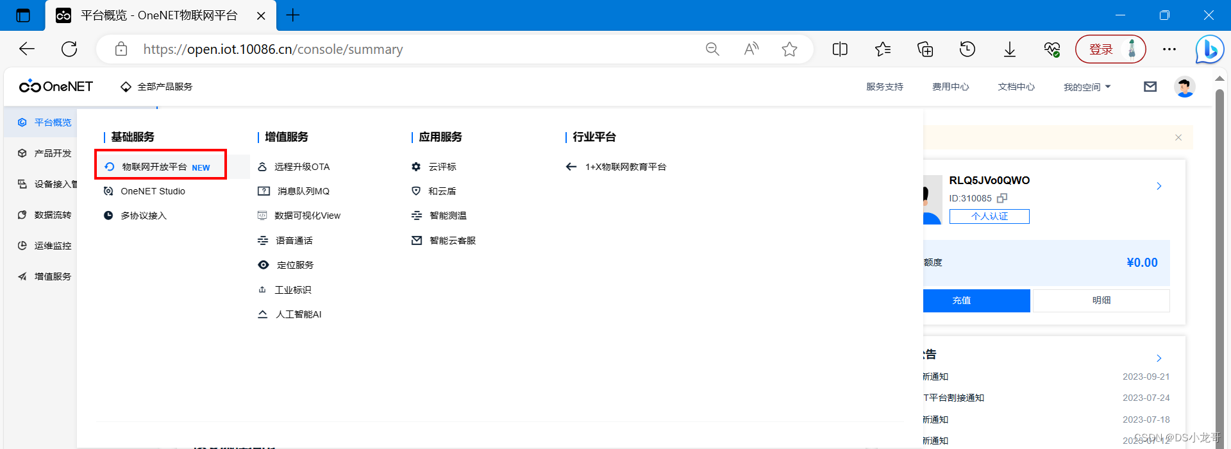Click 语音通话 service icon
Screen dimensions: 1231x449
[263, 241]
